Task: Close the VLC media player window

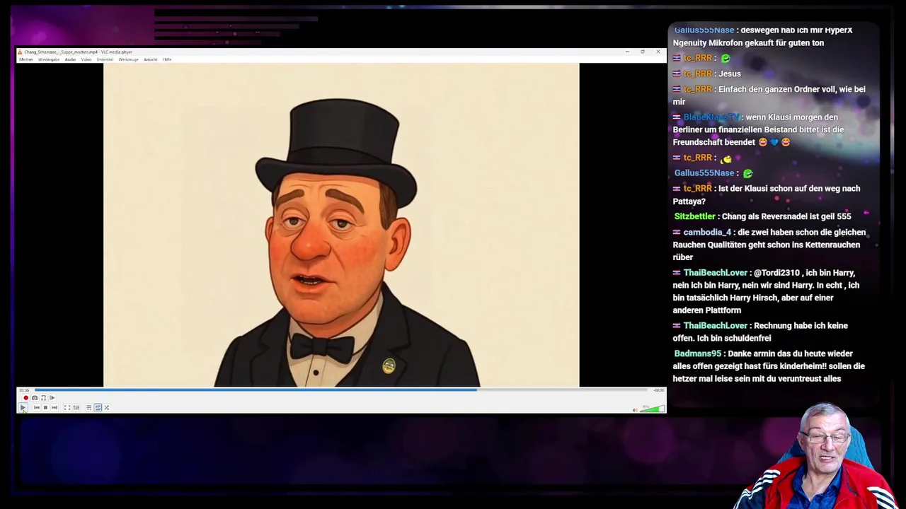Action: (658, 52)
